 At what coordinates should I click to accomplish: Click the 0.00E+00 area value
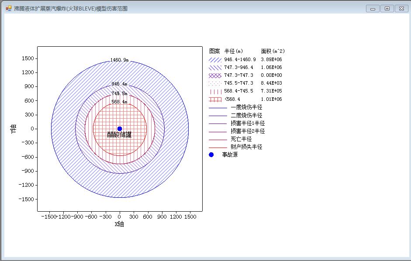point(271,75)
